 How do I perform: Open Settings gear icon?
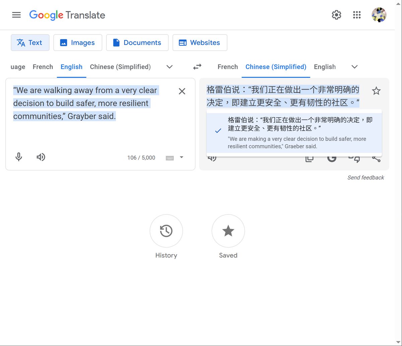(336, 15)
